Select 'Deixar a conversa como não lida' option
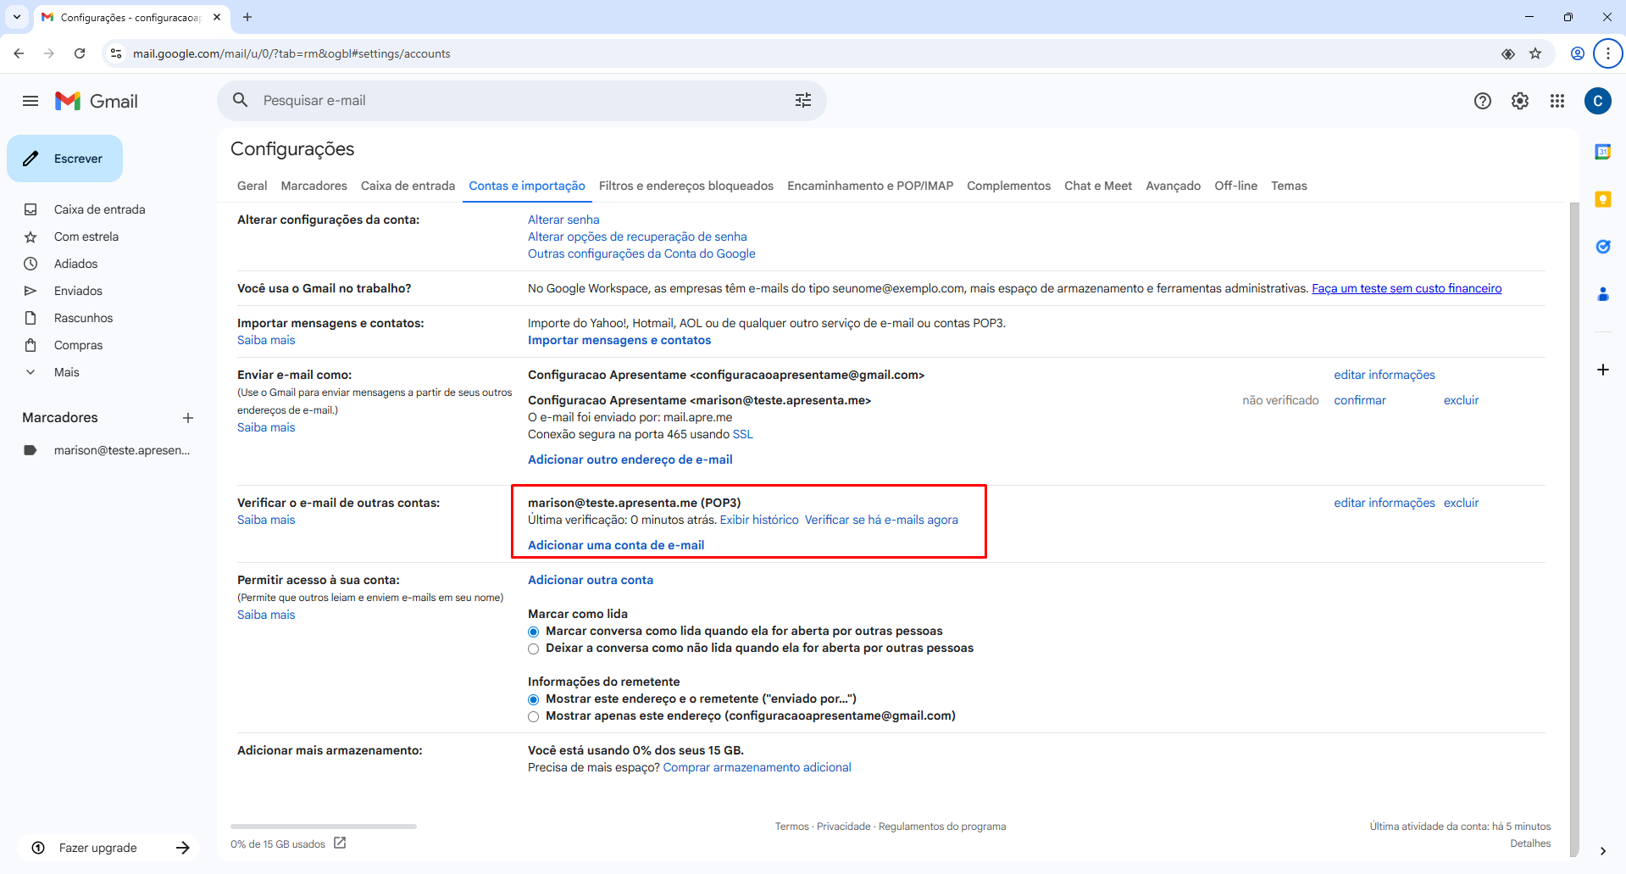 click(x=534, y=649)
